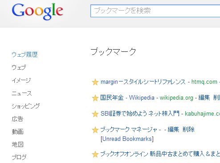220x163 pixels.
Task: Open the Unread Bookmarks label link
Action: pos(127,139)
